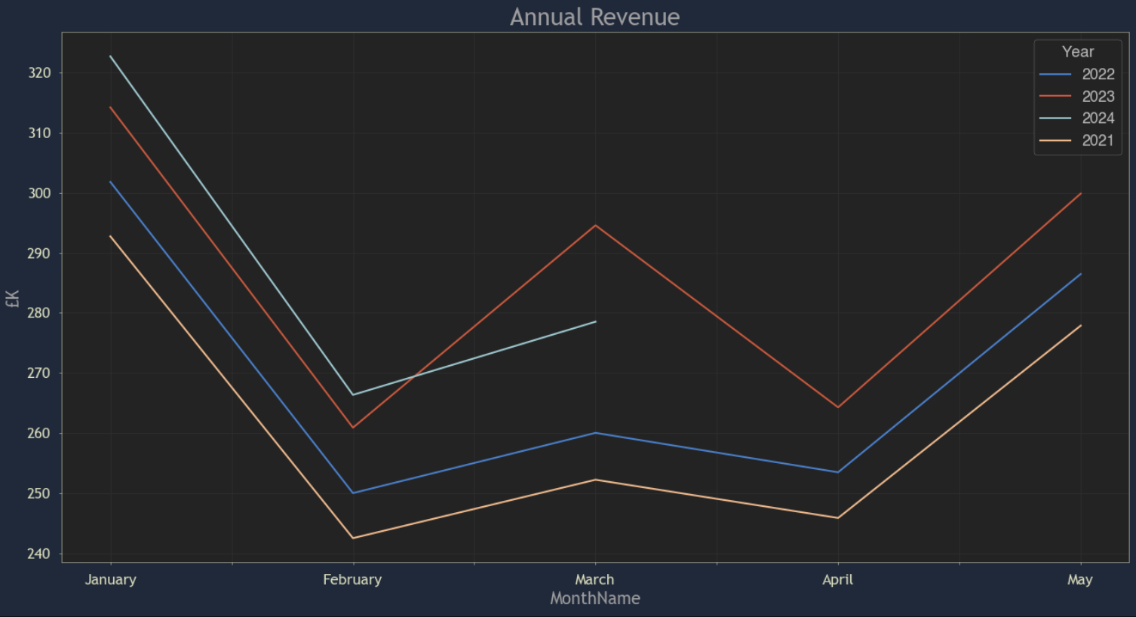This screenshot has width=1136, height=617.
Task: Click the 300 y-axis tick label
Action: tap(39, 193)
